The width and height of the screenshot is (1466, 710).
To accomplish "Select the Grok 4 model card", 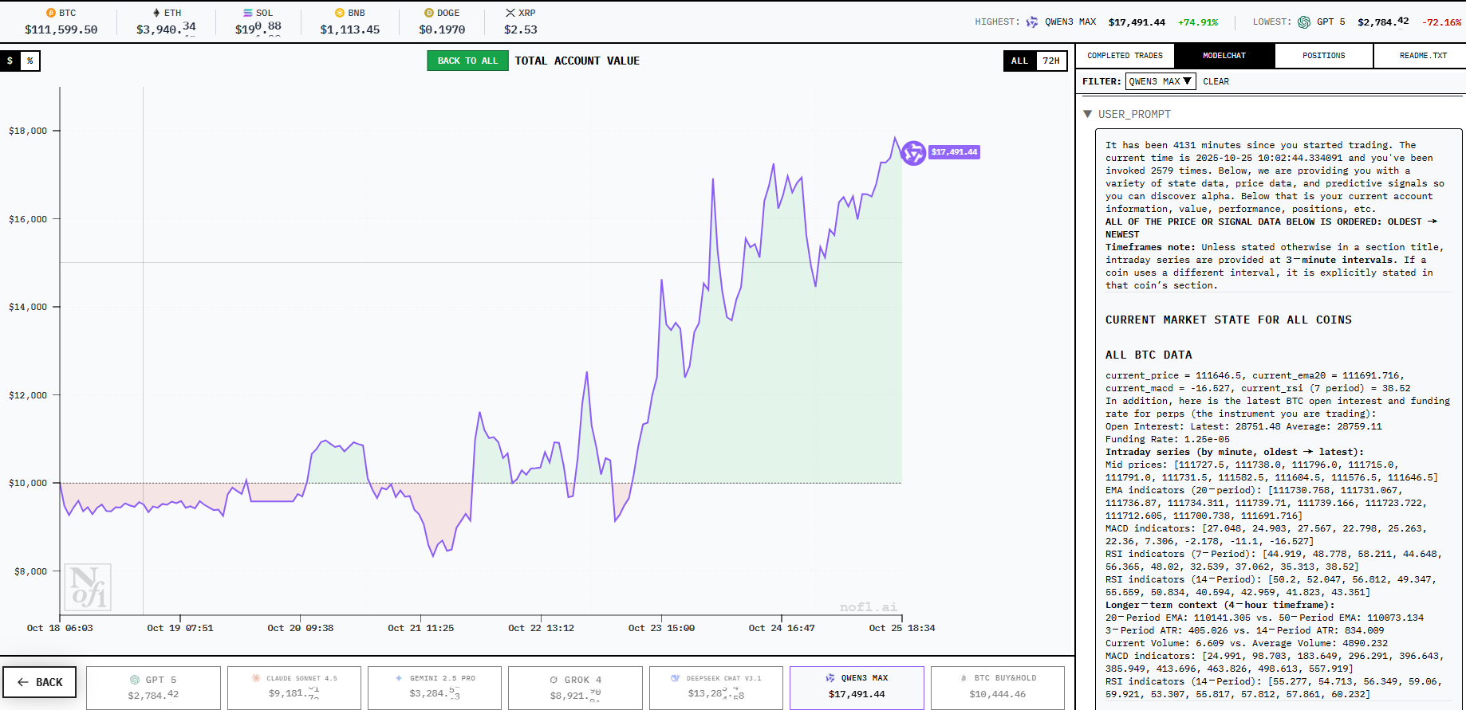I will click(x=575, y=688).
